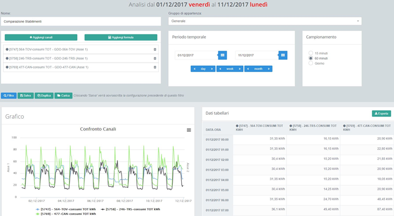The image size is (394, 216).
Task: Toggle 564-TOV series in chart legend
Action: 66,209
